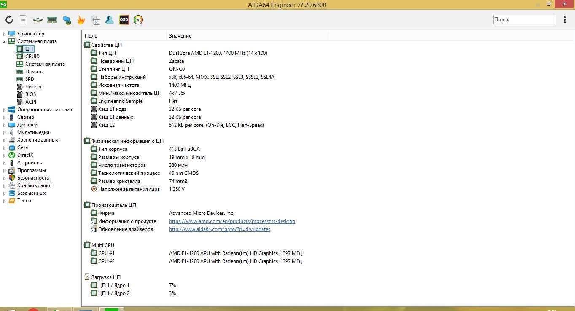
Task: Open the CPU chip toolbar icon
Action: coord(38,20)
